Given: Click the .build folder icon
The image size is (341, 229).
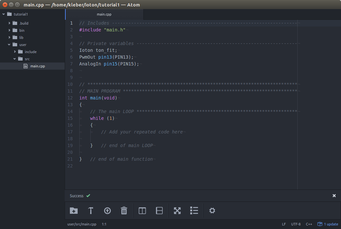Looking at the screenshot, I should click(x=15, y=23).
